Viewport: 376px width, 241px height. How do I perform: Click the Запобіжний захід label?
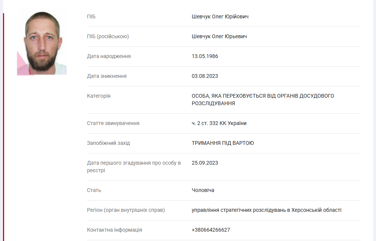[108, 143]
